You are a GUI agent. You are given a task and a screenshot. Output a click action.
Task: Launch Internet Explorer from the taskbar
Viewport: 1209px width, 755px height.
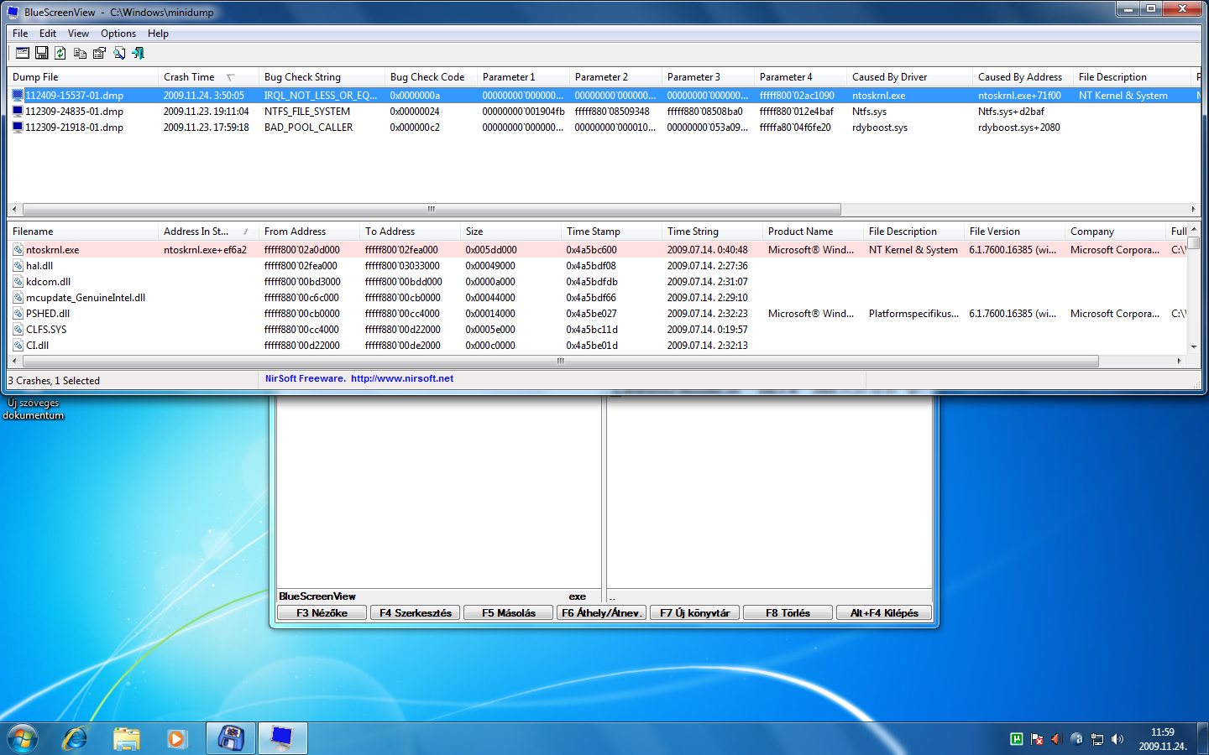tap(76, 738)
